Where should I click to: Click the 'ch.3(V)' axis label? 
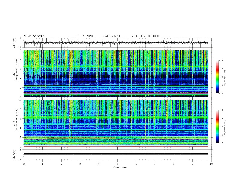14,154
